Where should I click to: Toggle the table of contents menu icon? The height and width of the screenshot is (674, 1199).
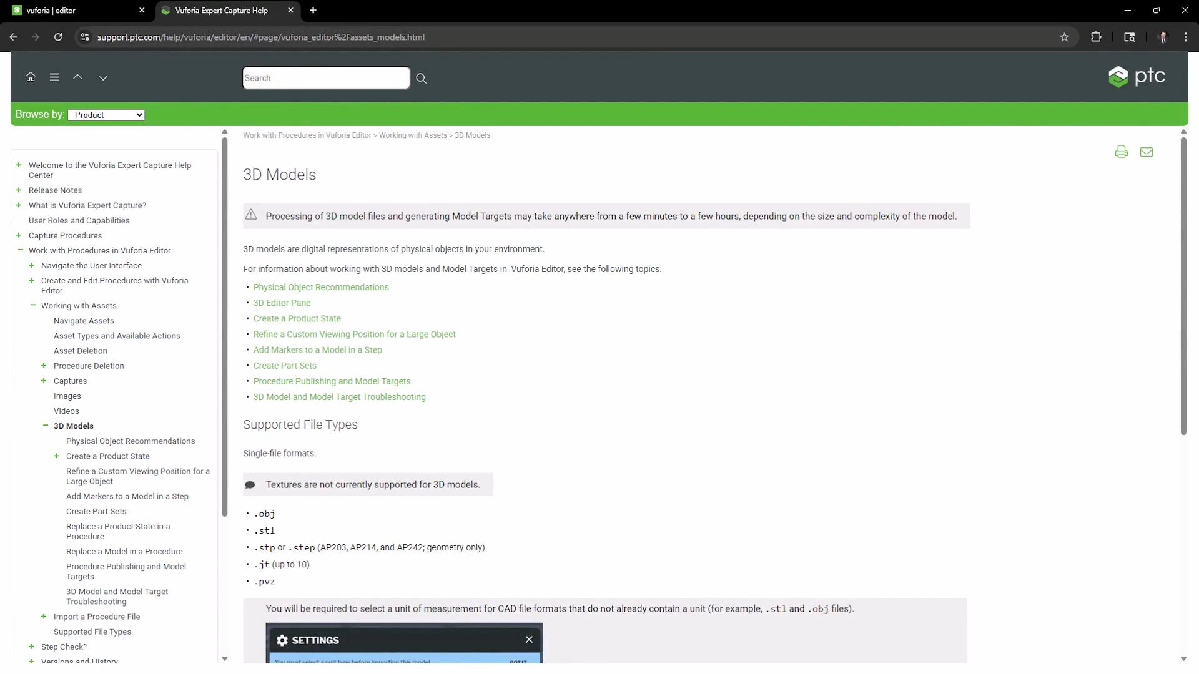[54, 77]
